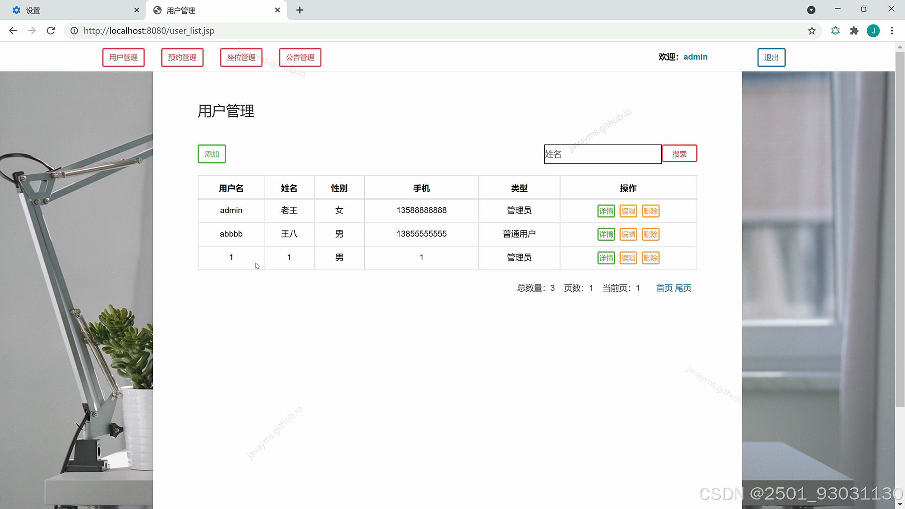
Task: Select phone number 13855555555 cell
Action: pos(421,234)
